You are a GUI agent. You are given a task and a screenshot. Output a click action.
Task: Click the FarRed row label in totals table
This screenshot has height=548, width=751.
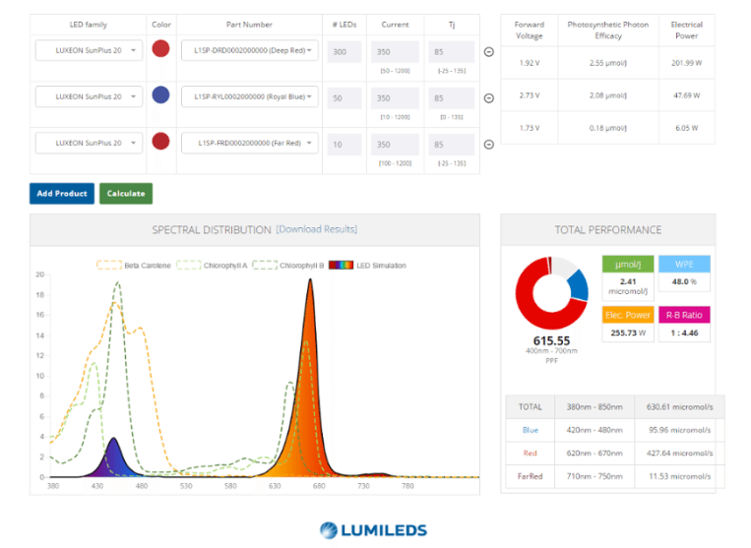coord(531,476)
